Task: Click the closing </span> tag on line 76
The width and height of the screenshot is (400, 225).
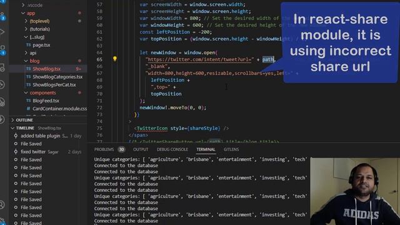Action: pos(138,135)
